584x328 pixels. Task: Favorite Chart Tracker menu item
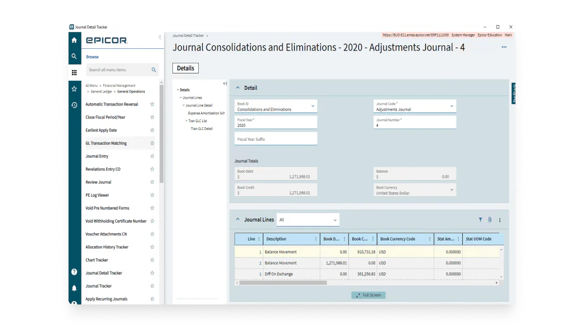152,260
